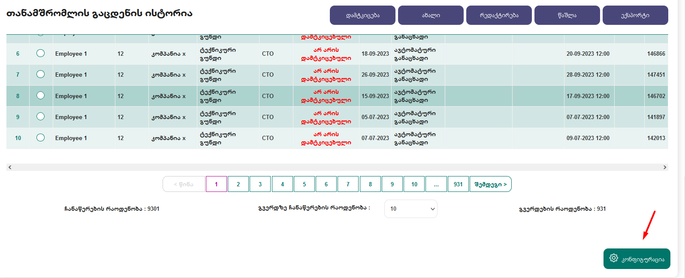Click date cell 05-07-2023
Viewport: 685px width, 278px height.
(375, 117)
